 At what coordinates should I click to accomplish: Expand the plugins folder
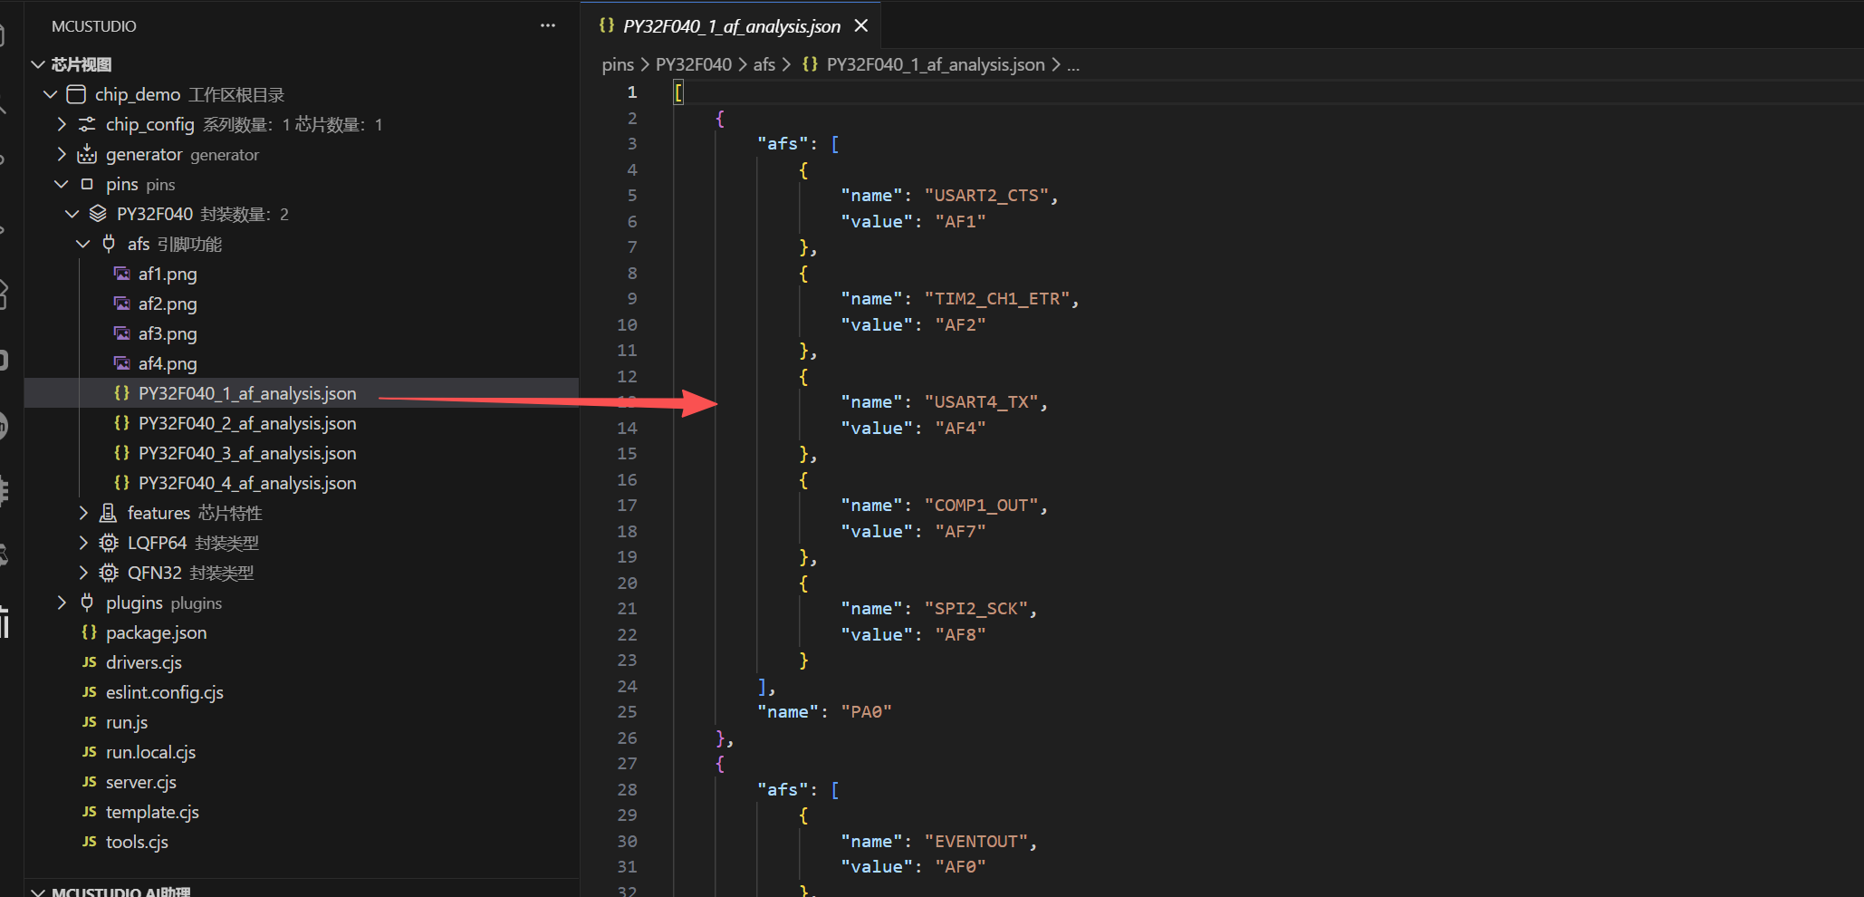tap(62, 603)
